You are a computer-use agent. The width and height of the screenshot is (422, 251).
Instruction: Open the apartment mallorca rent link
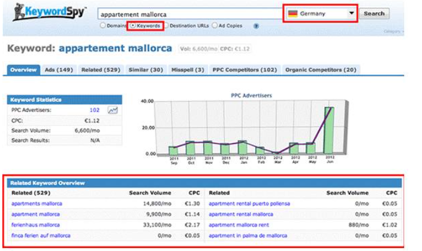pos(239,225)
